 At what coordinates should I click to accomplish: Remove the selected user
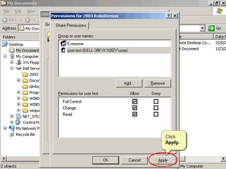(x=158, y=83)
